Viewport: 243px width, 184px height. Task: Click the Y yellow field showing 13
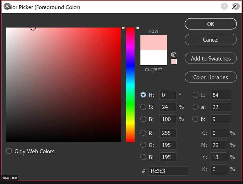(x=218, y=157)
